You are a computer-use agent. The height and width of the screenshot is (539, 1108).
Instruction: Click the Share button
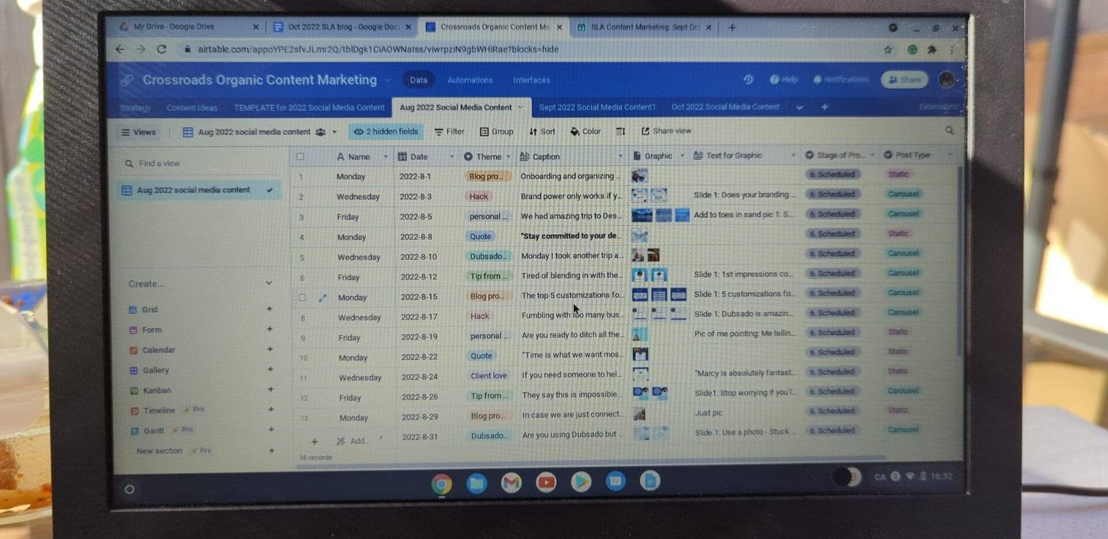click(904, 80)
